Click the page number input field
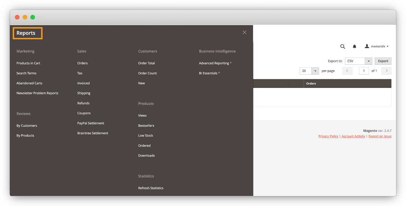 coord(364,71)
